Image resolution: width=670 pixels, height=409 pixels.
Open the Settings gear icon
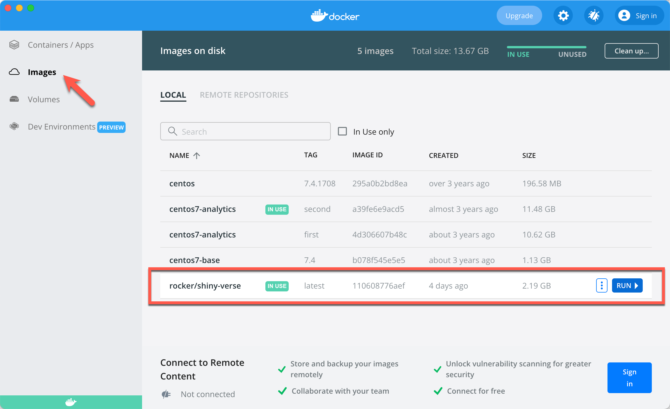point(563,16)
